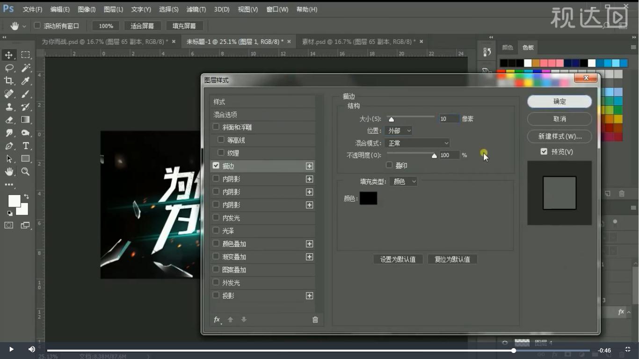Click the black stroke 颜色 swatch
Viewport: 639px width, 359px height.
click(x=368, y=198)
